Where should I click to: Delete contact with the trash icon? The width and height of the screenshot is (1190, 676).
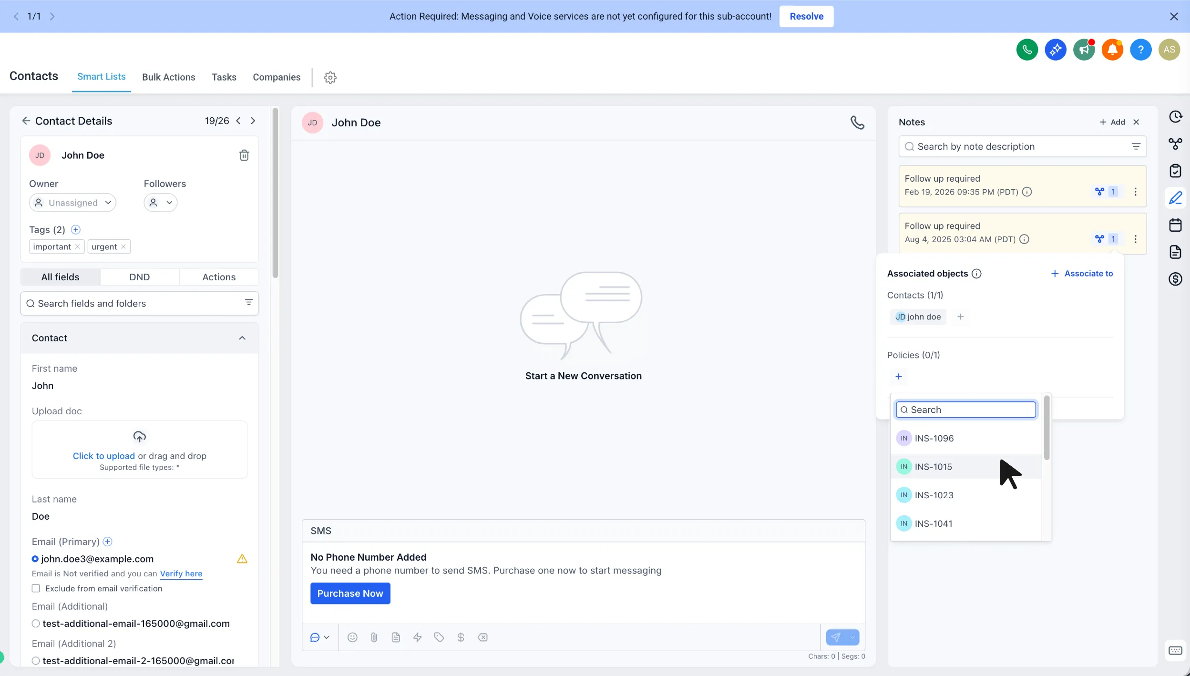(x=244, y=155)
